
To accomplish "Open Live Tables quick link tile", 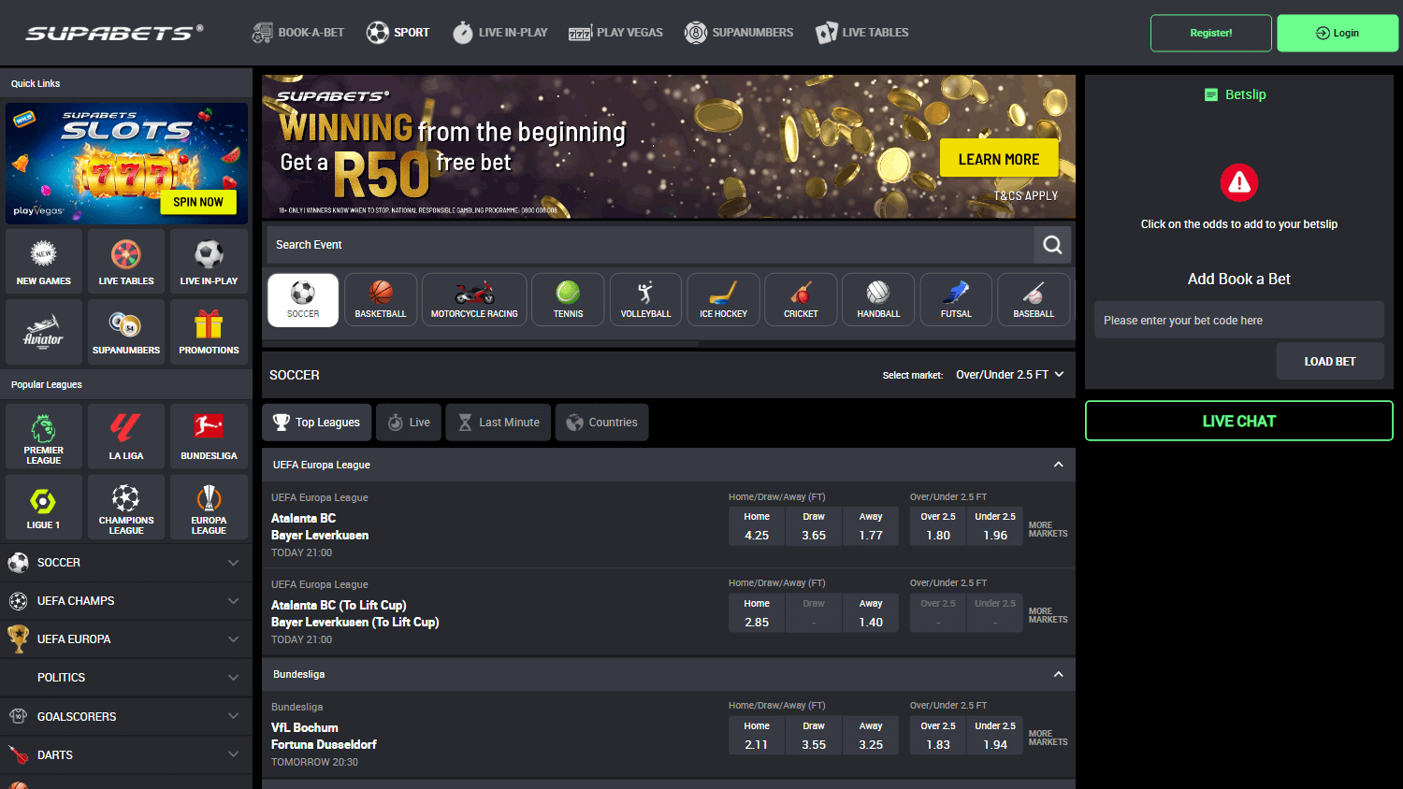I will (126, 261).
